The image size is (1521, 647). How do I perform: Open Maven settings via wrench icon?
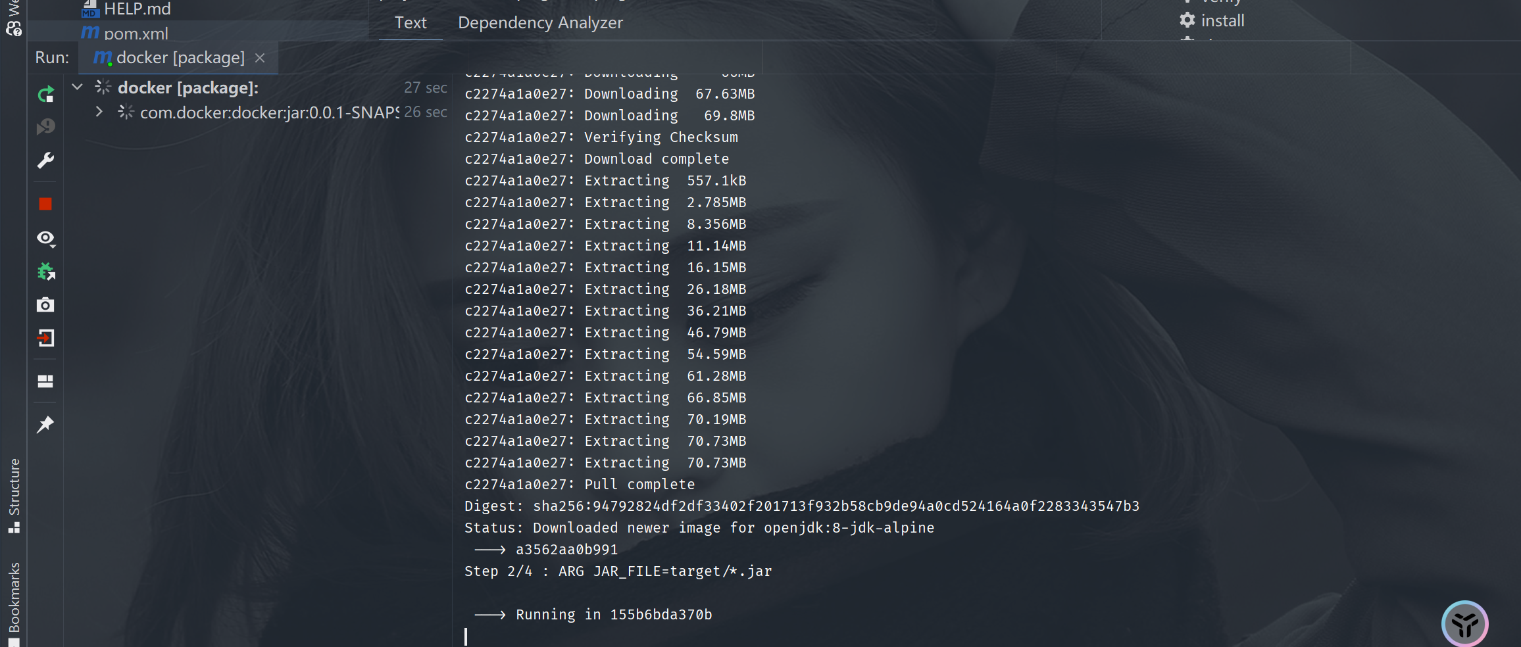click(45, 160)
